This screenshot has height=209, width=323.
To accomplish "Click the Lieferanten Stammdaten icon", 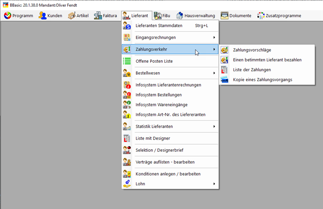I will point(127,26).
